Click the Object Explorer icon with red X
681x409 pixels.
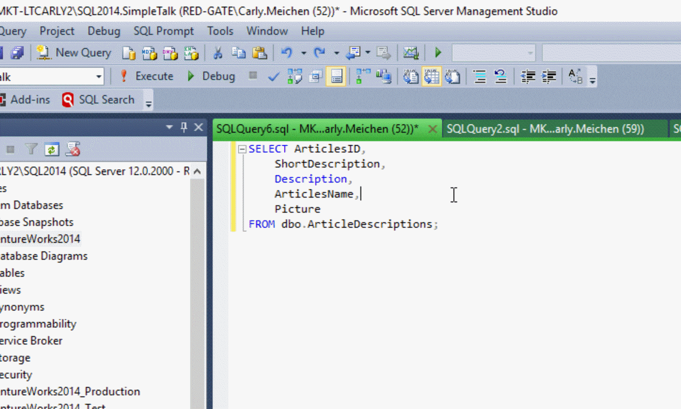73,150
